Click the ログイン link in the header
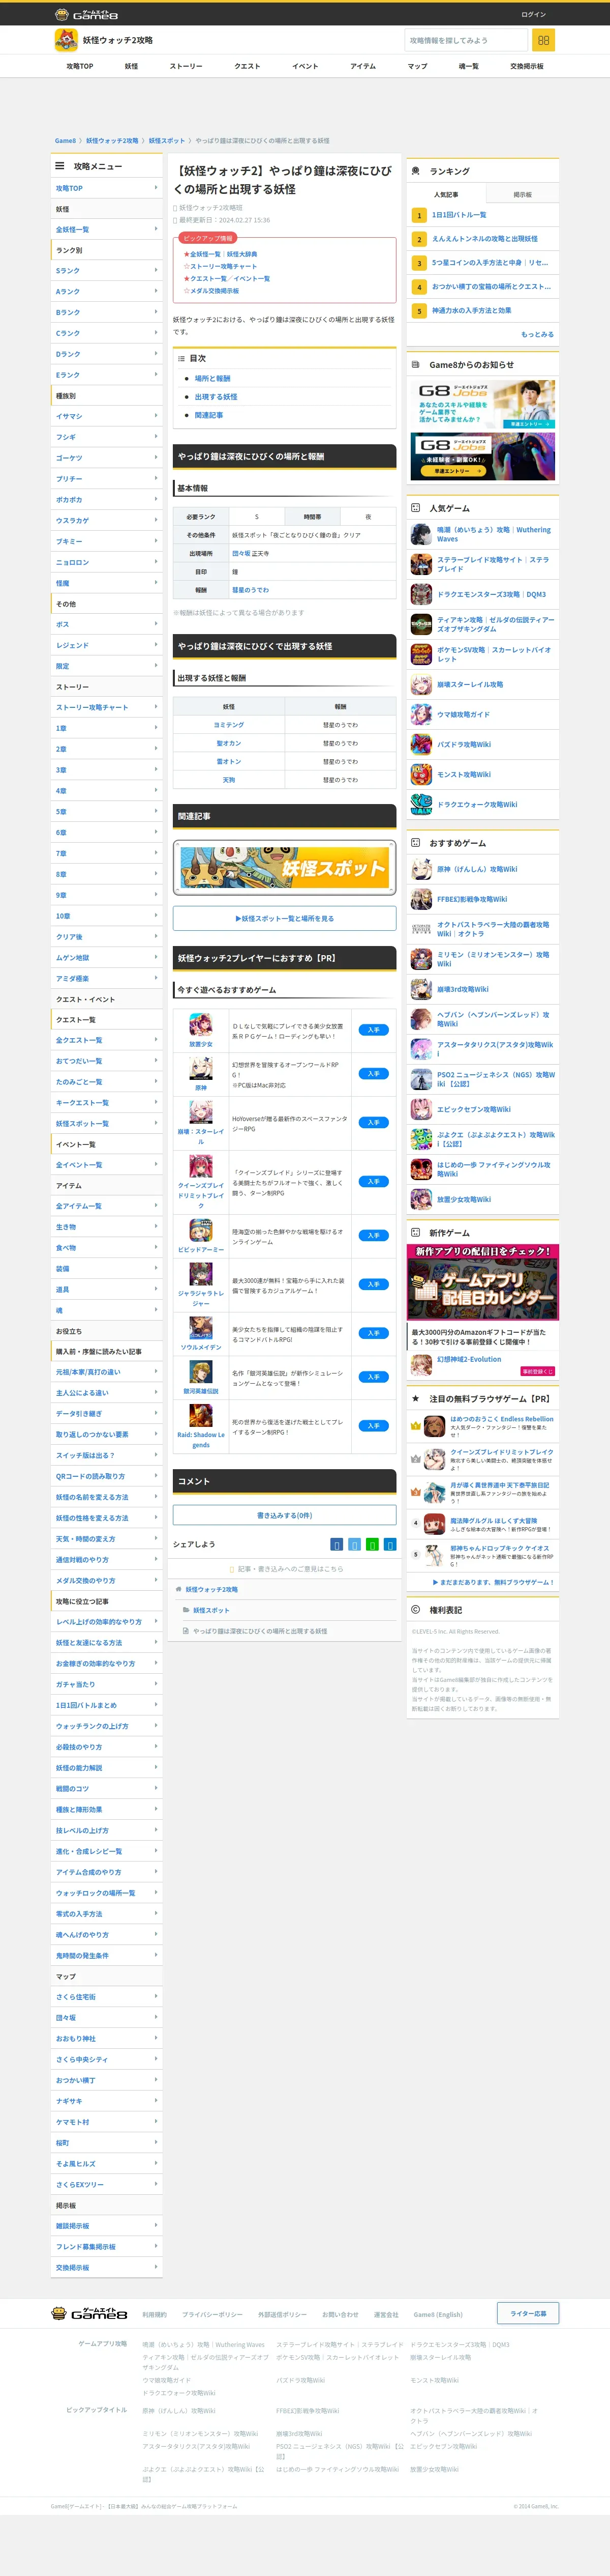Viewport: 610px width, 2576px height. pos(533,14)
